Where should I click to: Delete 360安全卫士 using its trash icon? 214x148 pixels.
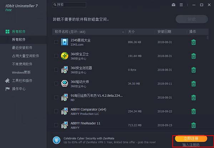[193, 56]
